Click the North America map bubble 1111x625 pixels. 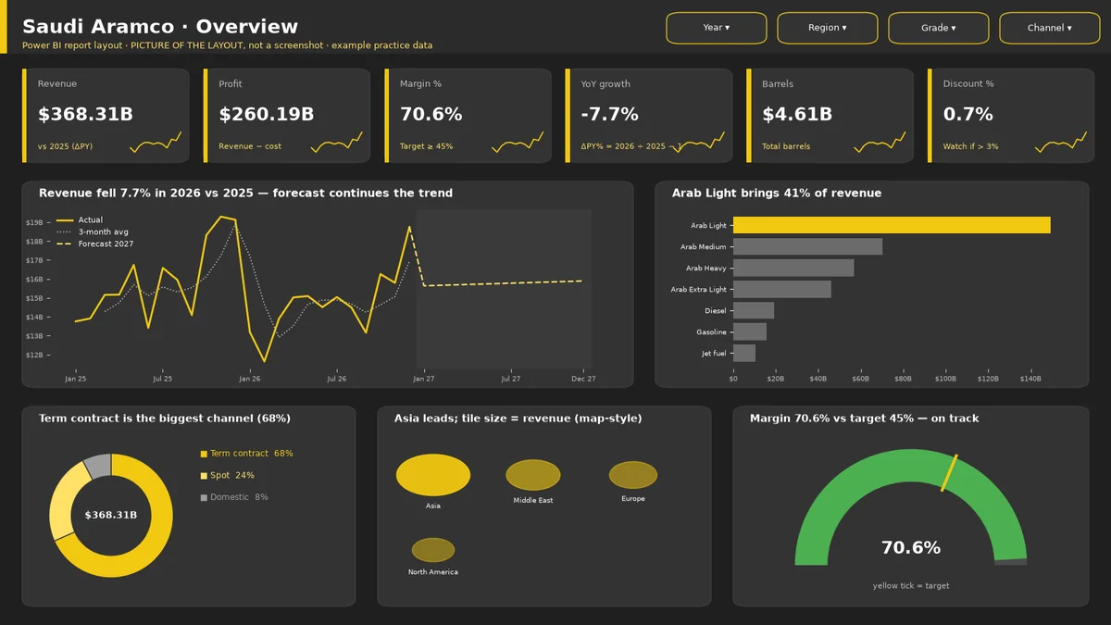tap(433, 550)
